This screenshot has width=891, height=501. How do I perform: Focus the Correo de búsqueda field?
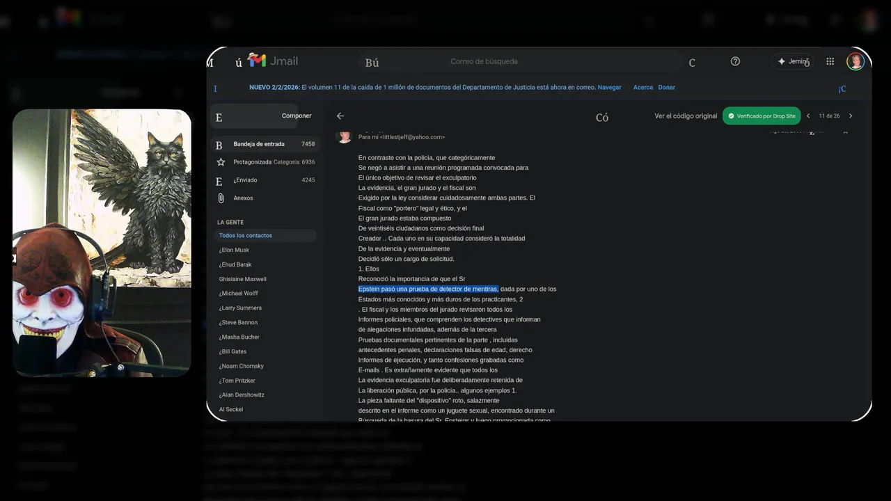click(521, 61)
